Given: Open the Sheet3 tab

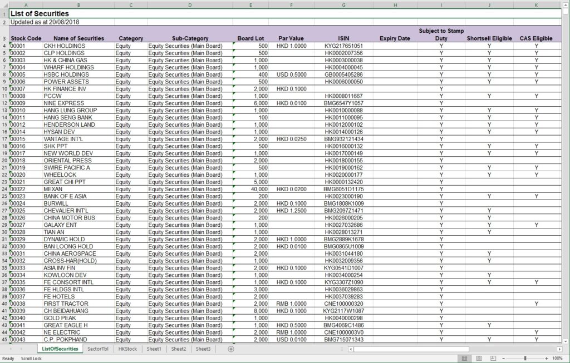Looking at the screenshot, I should 203,349.
